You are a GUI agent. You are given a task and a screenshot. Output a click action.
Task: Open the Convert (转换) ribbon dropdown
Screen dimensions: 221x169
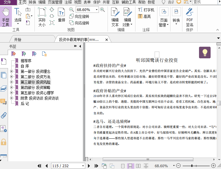click(176, 16)
